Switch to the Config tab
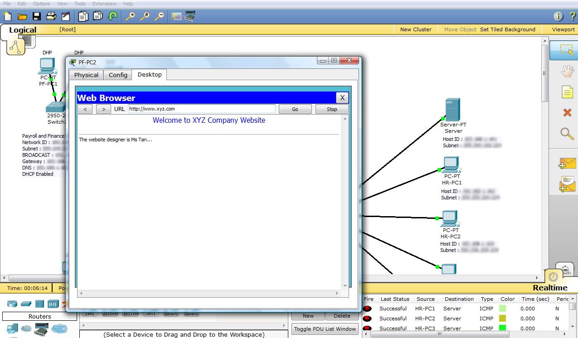578x338 pixels. tap(118, 75)
